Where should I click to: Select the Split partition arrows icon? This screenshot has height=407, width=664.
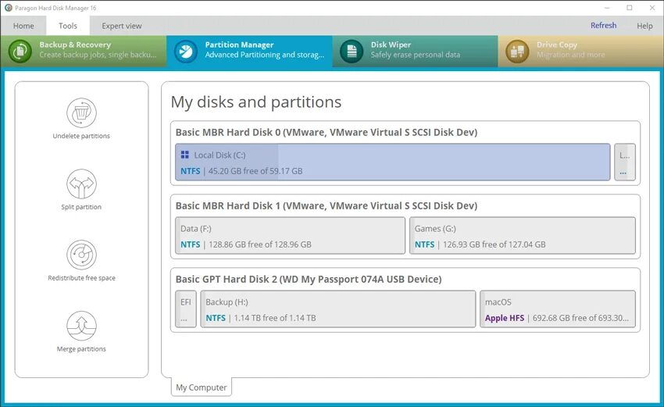click(x=81, y=184)
